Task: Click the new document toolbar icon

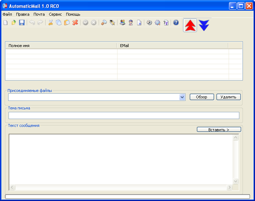Action: 5,23
